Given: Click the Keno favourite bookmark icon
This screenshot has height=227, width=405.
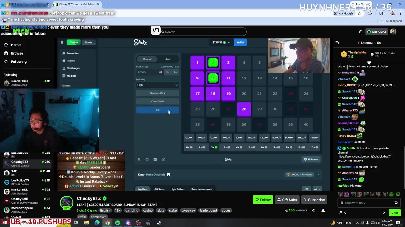Looking at the screenshot, I should click(168, 174).
